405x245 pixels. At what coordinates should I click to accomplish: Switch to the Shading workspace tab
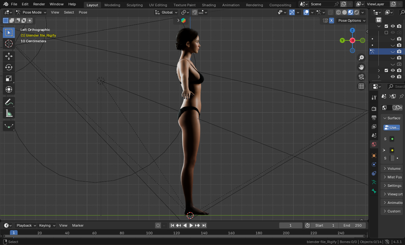(209, 5)
